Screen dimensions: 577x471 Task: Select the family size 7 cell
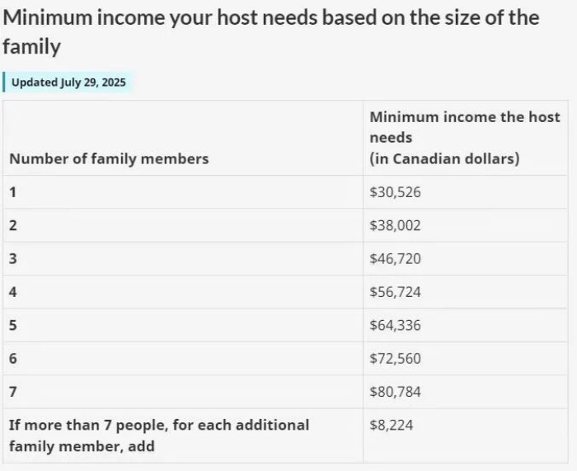coord(13,392)
